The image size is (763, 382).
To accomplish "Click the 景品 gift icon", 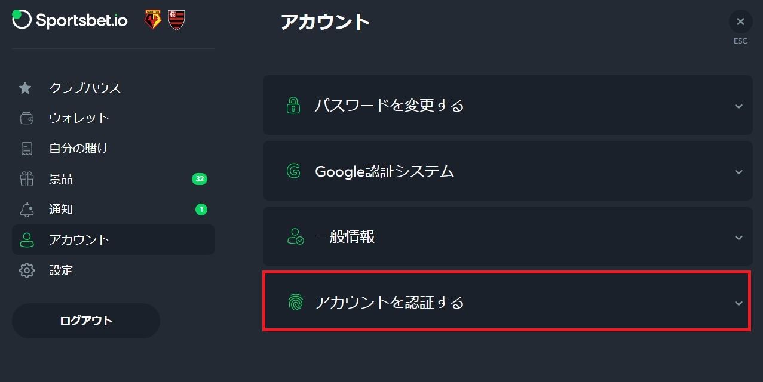I will tap(26, 178).
